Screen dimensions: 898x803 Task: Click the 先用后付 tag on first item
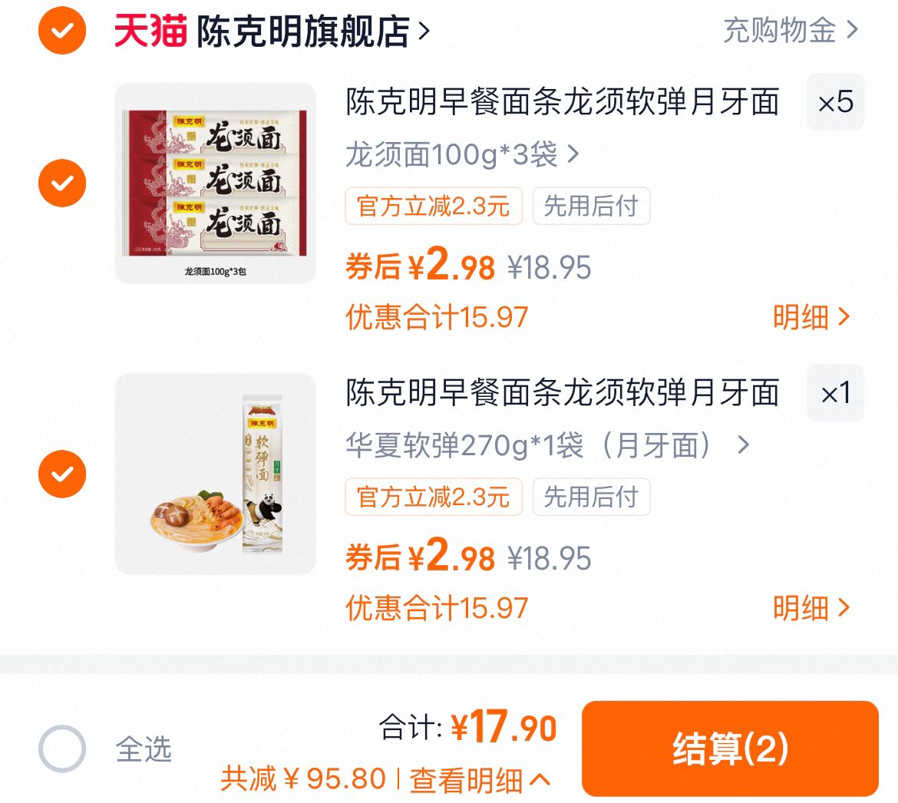click(591, 206)
